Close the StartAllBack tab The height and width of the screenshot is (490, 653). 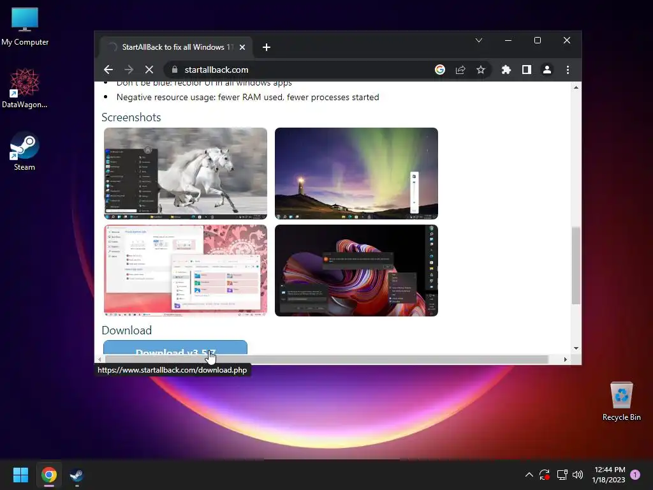click(x=242, y=47)
